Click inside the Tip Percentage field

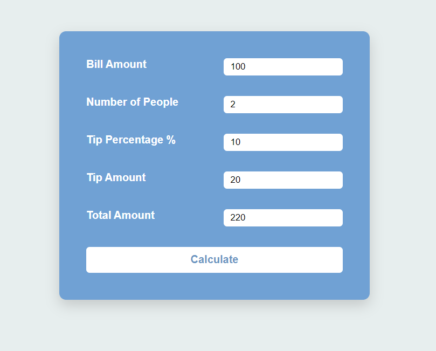pyautogui.click(x=283, y=142)
